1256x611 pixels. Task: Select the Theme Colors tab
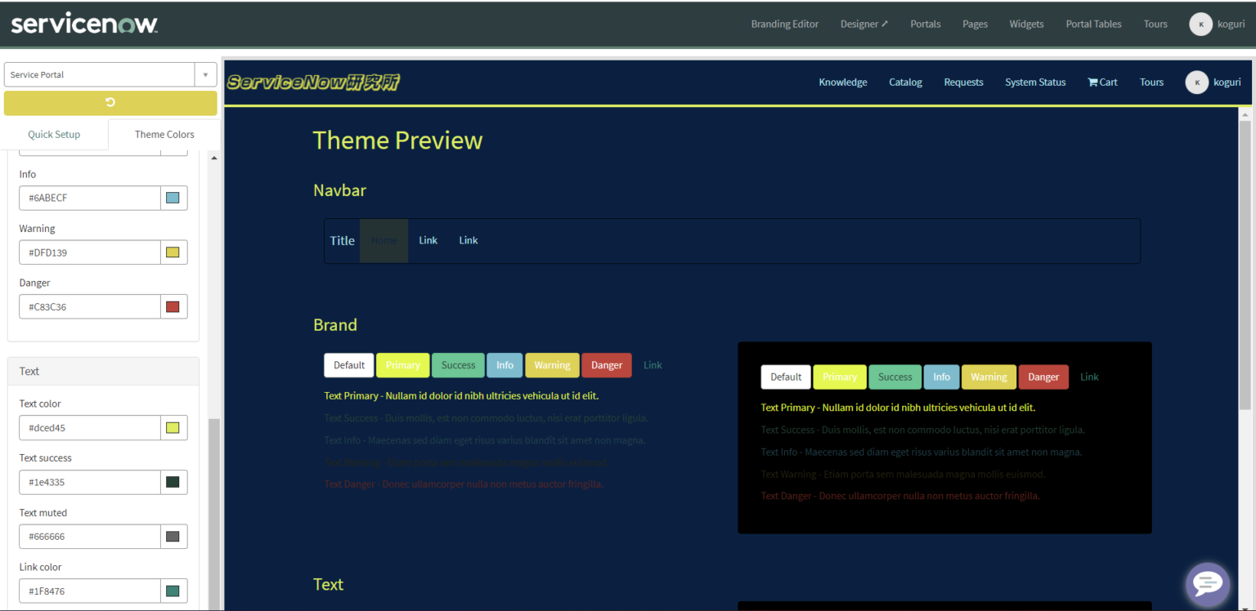pyautogui.click(x=164, y=134)
